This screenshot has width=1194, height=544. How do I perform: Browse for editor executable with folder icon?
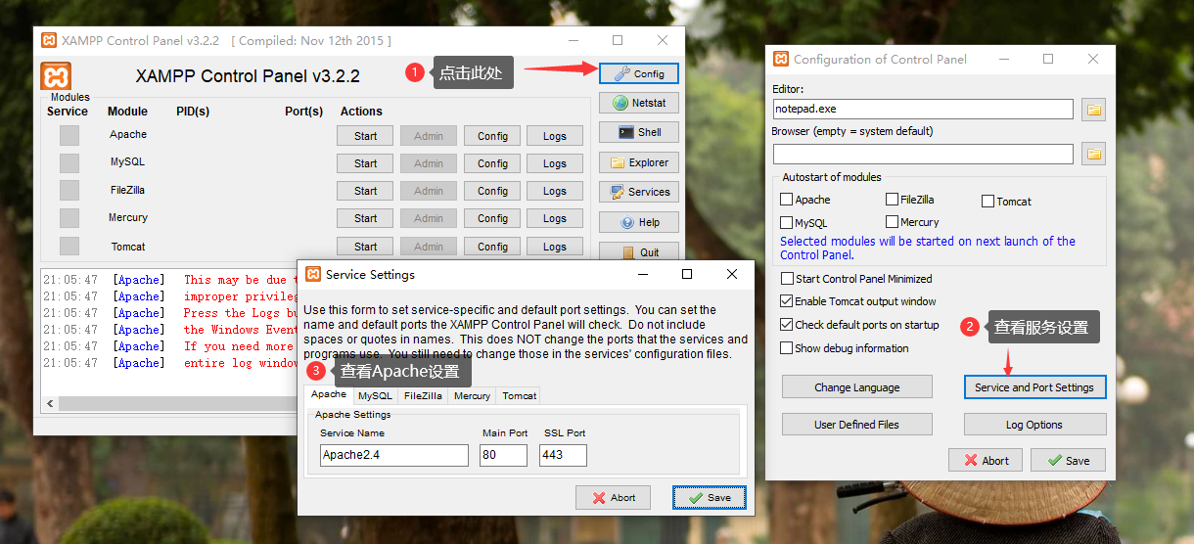point(1094,110)
